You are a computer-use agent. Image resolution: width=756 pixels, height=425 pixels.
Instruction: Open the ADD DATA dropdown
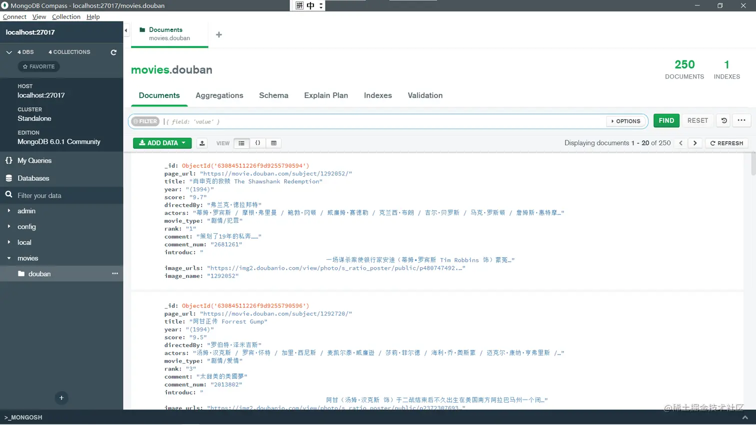pyautogui.click(x=162, y=143)
